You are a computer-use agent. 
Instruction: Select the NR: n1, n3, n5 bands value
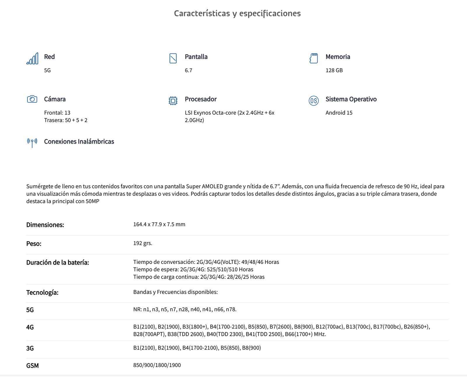185,309
